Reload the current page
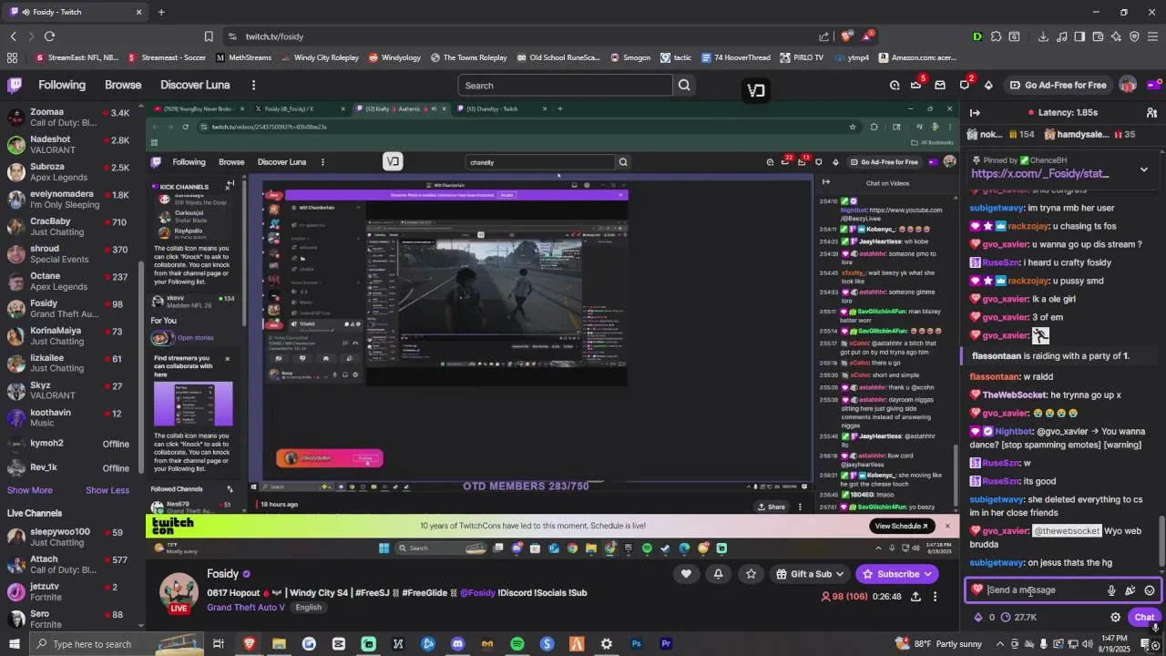This screenshot has width=1166, height=656. (x=49, y=36)
